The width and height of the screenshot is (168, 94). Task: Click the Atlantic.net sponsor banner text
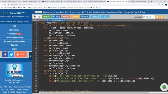(94, 12)
